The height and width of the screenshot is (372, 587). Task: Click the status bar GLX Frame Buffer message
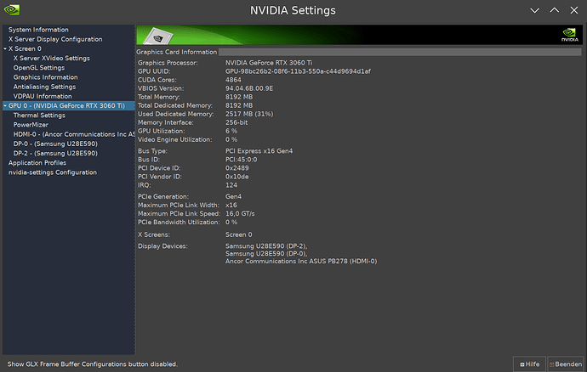click(93, 364)
